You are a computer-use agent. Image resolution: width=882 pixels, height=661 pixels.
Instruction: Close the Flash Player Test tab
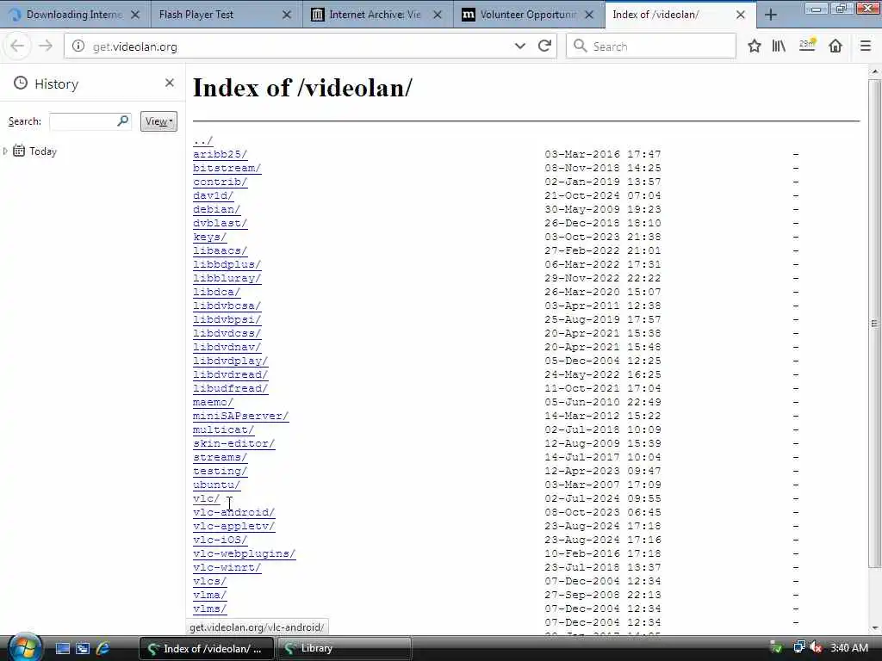pos(286,15)
